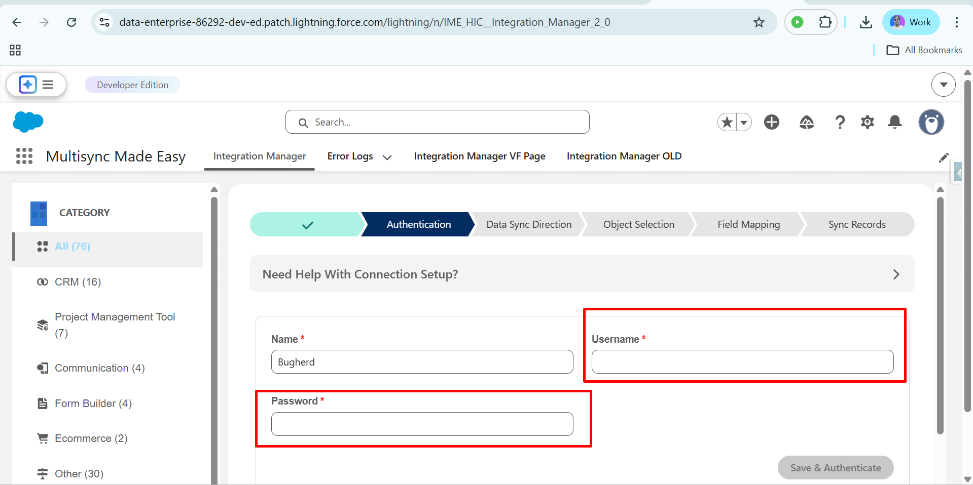This screenshot has width=973, height=485.
Task: Open Chrome's three-dot menu
Action: click(x=956, y=22)
